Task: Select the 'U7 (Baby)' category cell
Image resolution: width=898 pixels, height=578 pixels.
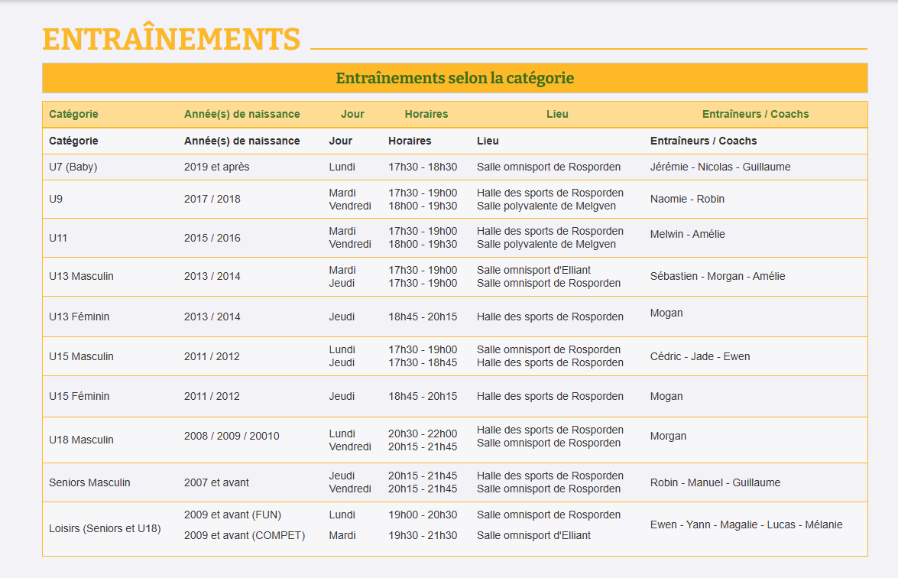Action: [x=73, y=167]
